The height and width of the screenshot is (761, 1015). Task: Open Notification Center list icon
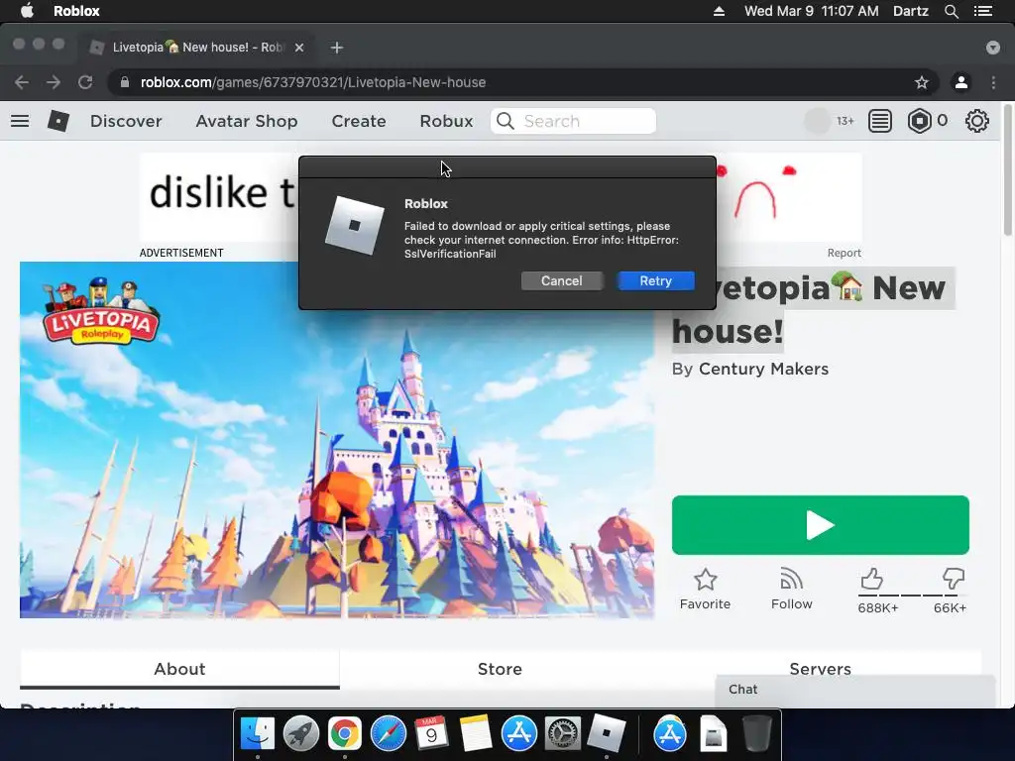[x=982, y=11]
